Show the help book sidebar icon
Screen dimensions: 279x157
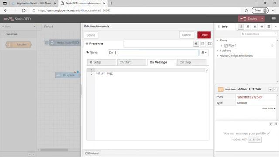pos(248,27)
